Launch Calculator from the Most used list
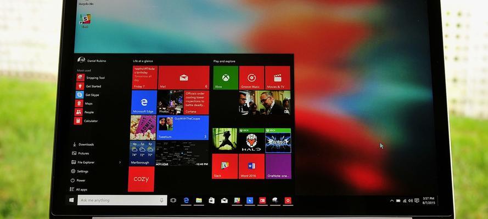Image resolution: width=488 pixels, height=219 pixels. coord(86,121)
